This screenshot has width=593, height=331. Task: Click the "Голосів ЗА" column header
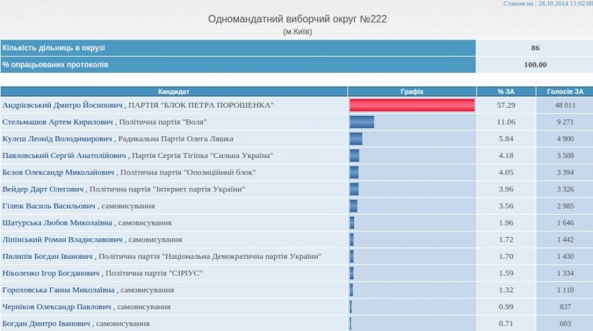pyautogui.click(x=565, y=91)
